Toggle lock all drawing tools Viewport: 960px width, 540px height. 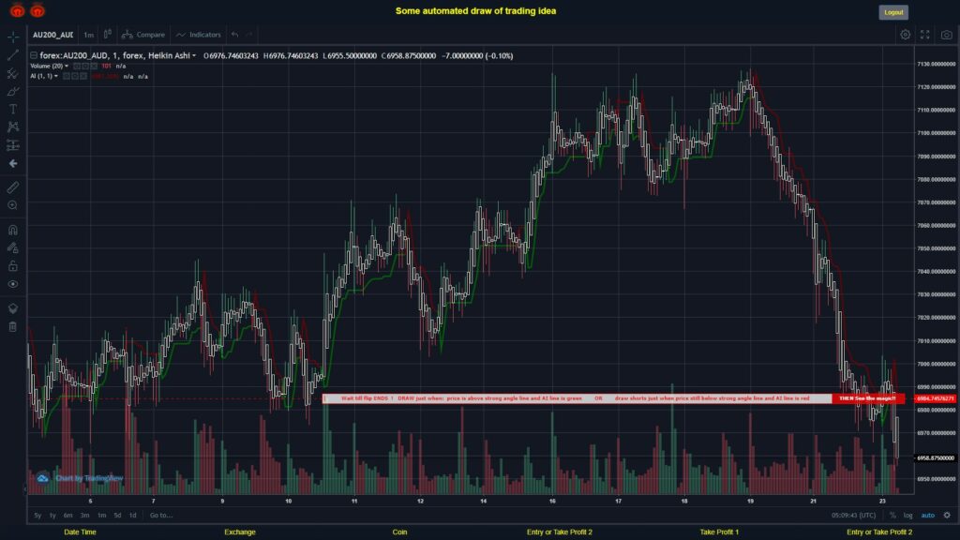[x=13, y=265]
